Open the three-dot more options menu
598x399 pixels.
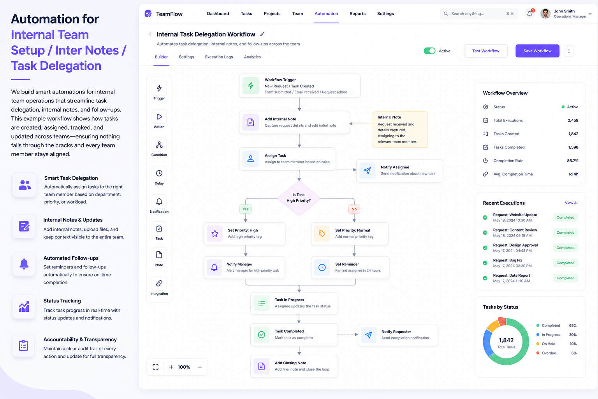click(x=569, y=51)
